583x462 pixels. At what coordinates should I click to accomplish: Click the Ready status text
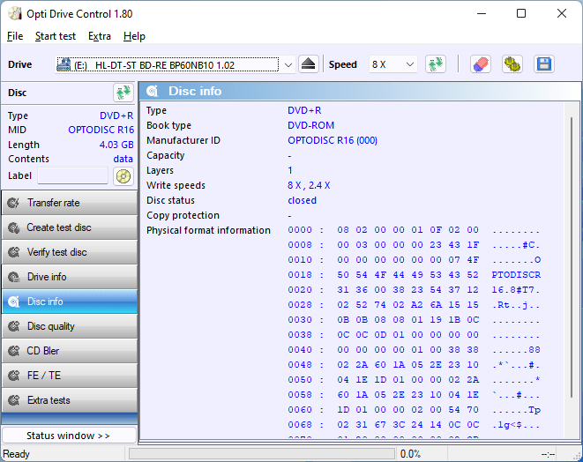[17, 454]
